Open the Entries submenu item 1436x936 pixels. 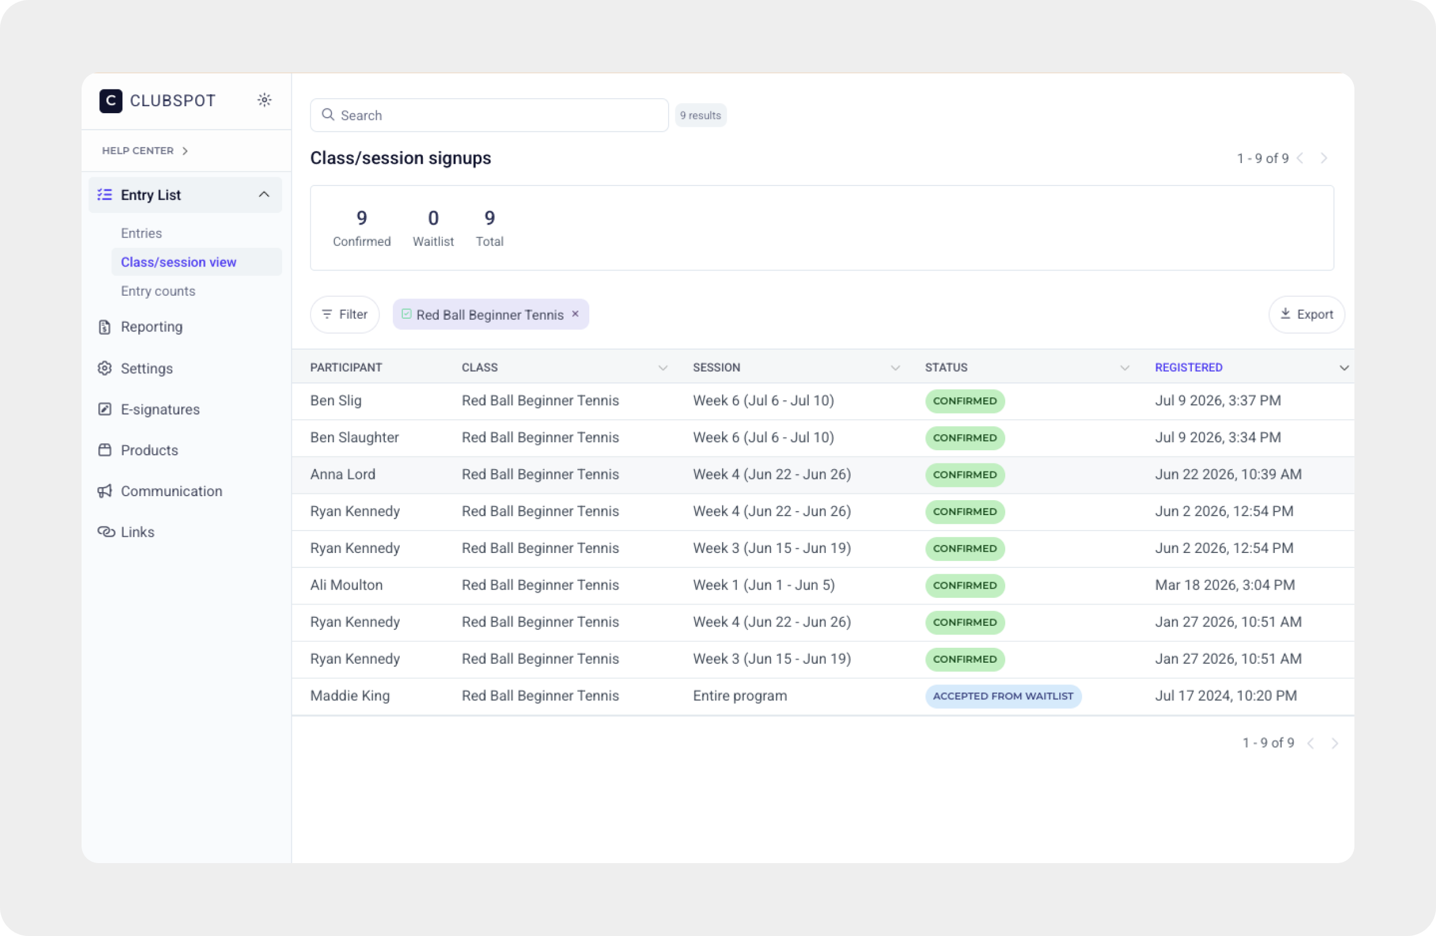(x=141, y=233)
